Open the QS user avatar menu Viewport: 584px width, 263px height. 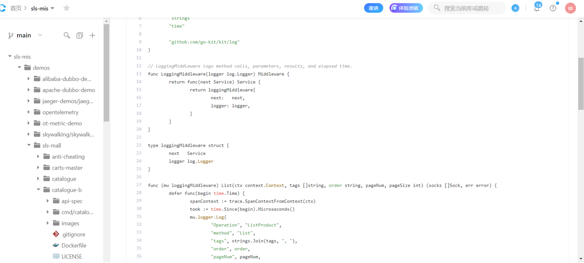click(x=570, y=8)
